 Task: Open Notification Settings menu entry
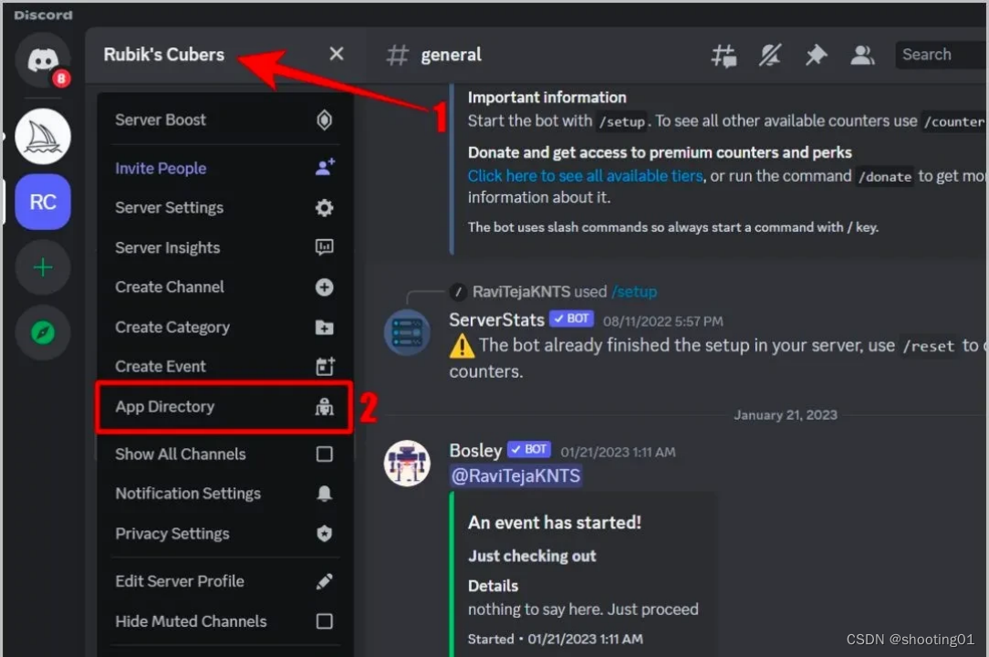(224, 494)
